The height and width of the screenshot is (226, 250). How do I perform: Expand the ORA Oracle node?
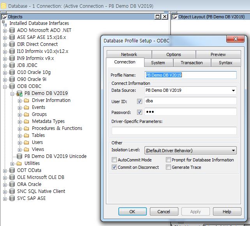point(5,185)
